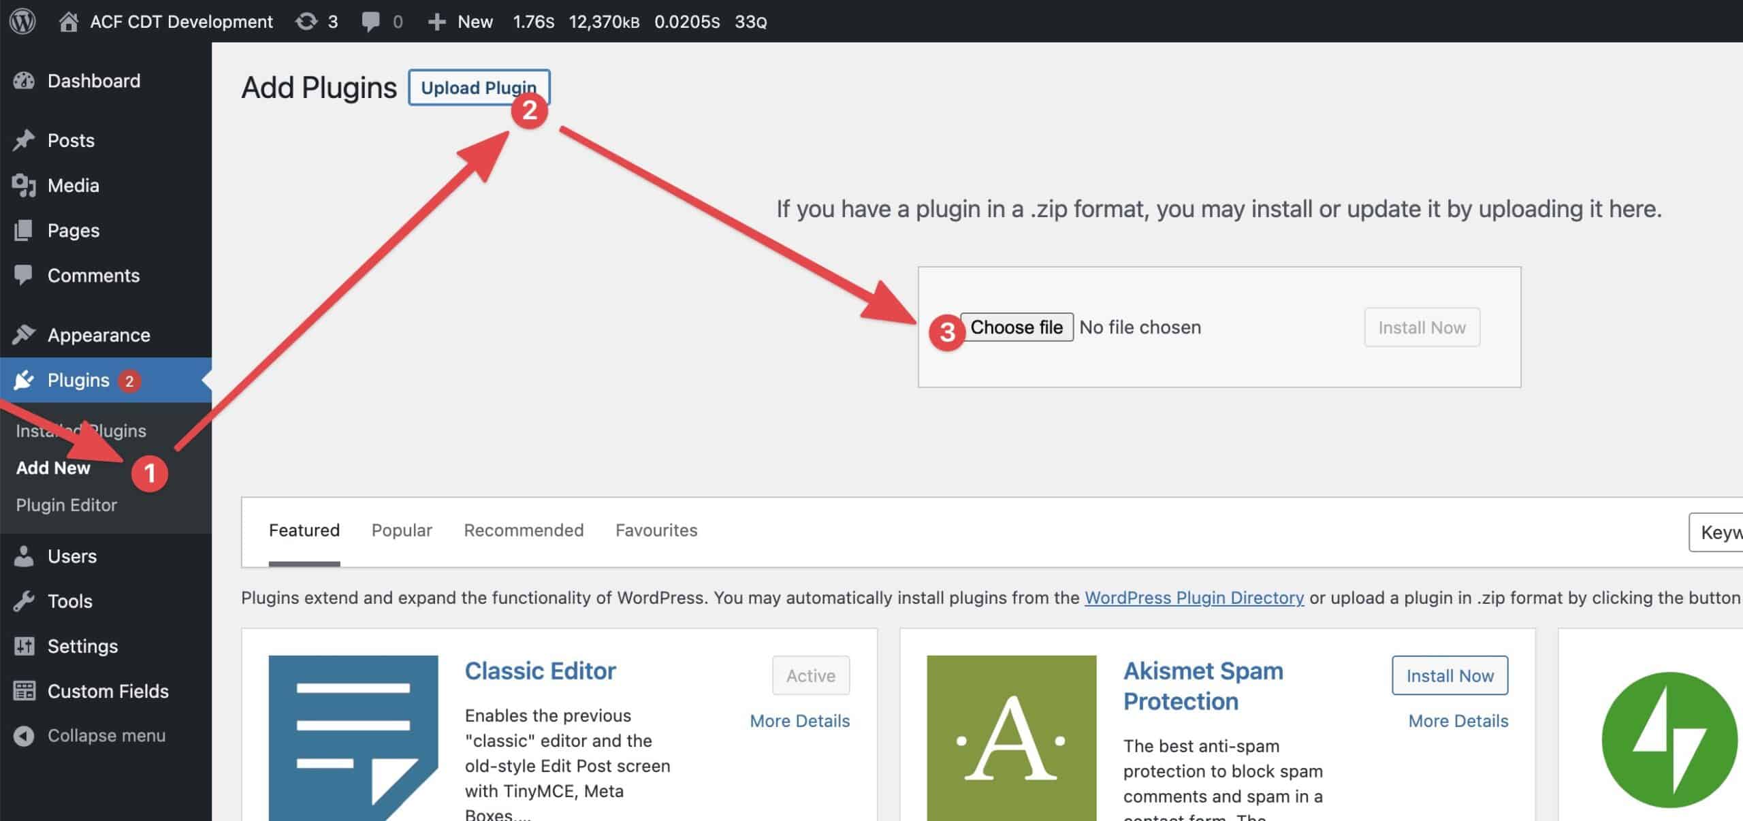Open the Akismet plugin thumbnail

(1011, 738)
